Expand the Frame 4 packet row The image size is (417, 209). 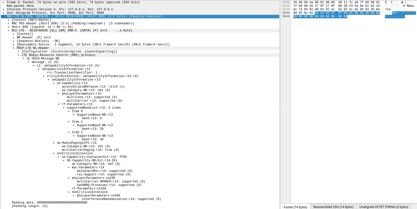coord(4,3)
